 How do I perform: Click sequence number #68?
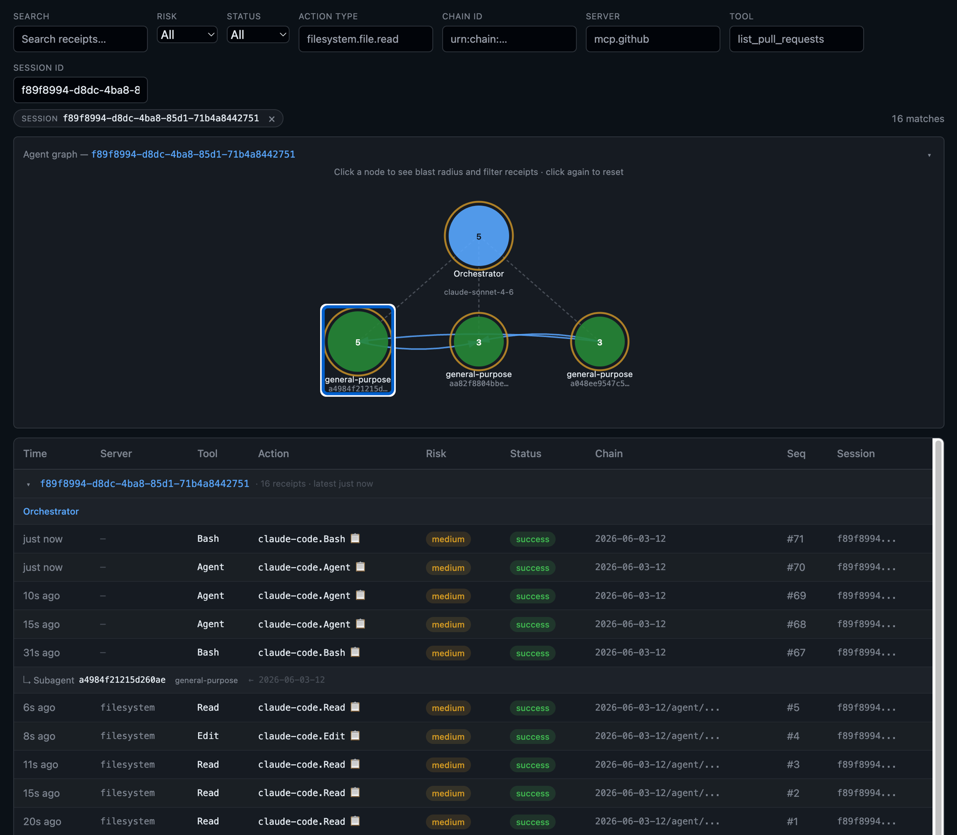tap(796, 624)
